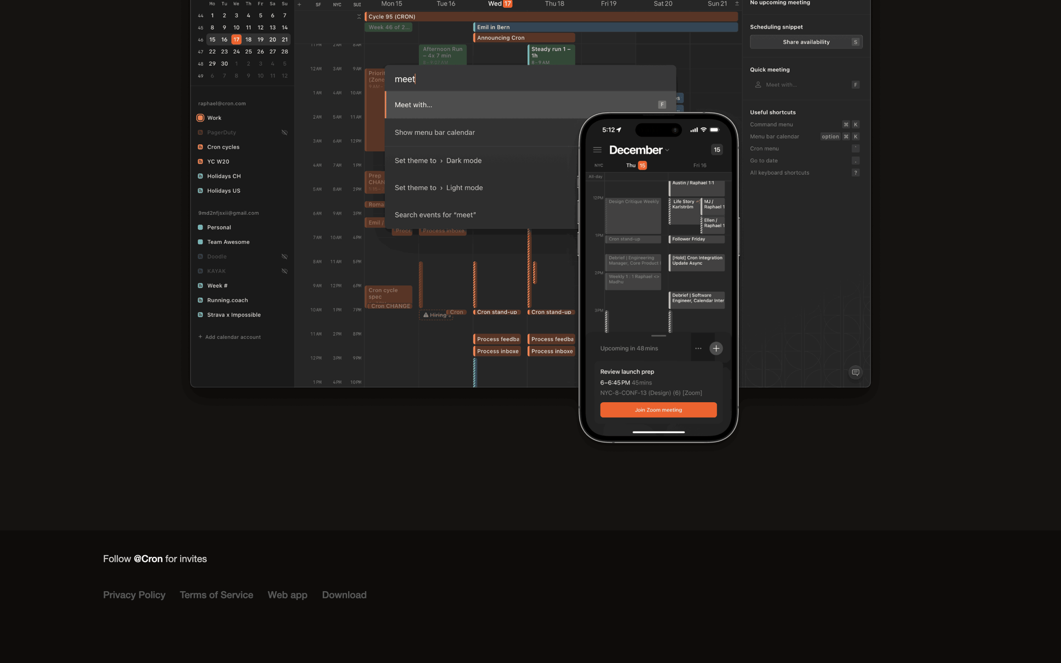
Task: Open the Privacy Policy link
Action: click(134, 595)
